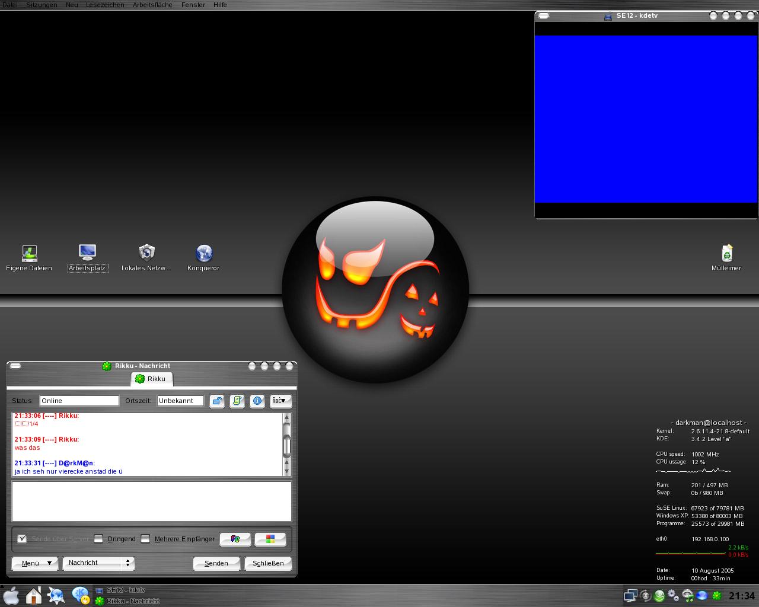Image resolution: width=759 pixels, height=607 pixels.
Task: Click the multicolor background color button
Action: pos(270,539)
